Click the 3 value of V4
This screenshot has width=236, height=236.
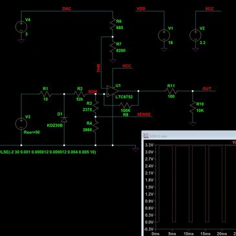[27, 34]
